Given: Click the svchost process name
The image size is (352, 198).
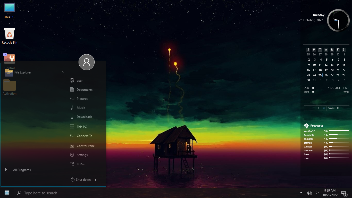Looking at the screenshot, I should click(x=308, y=147).
